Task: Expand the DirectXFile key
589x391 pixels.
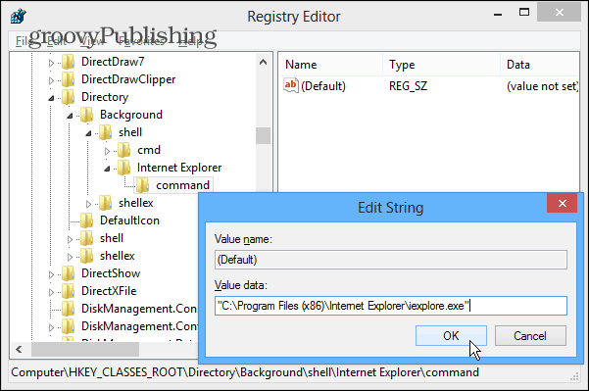Action: pos(52,292)
